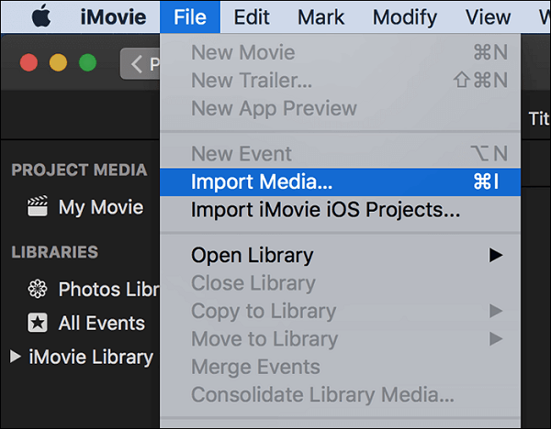Open the Open Library submenu arrow
Image resolution: width=551 pixels, height=429 pixels.
tap(496, 256)
